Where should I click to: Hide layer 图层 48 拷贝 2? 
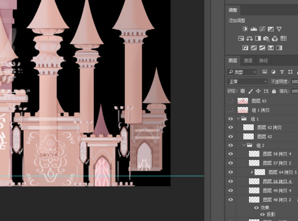230,200
